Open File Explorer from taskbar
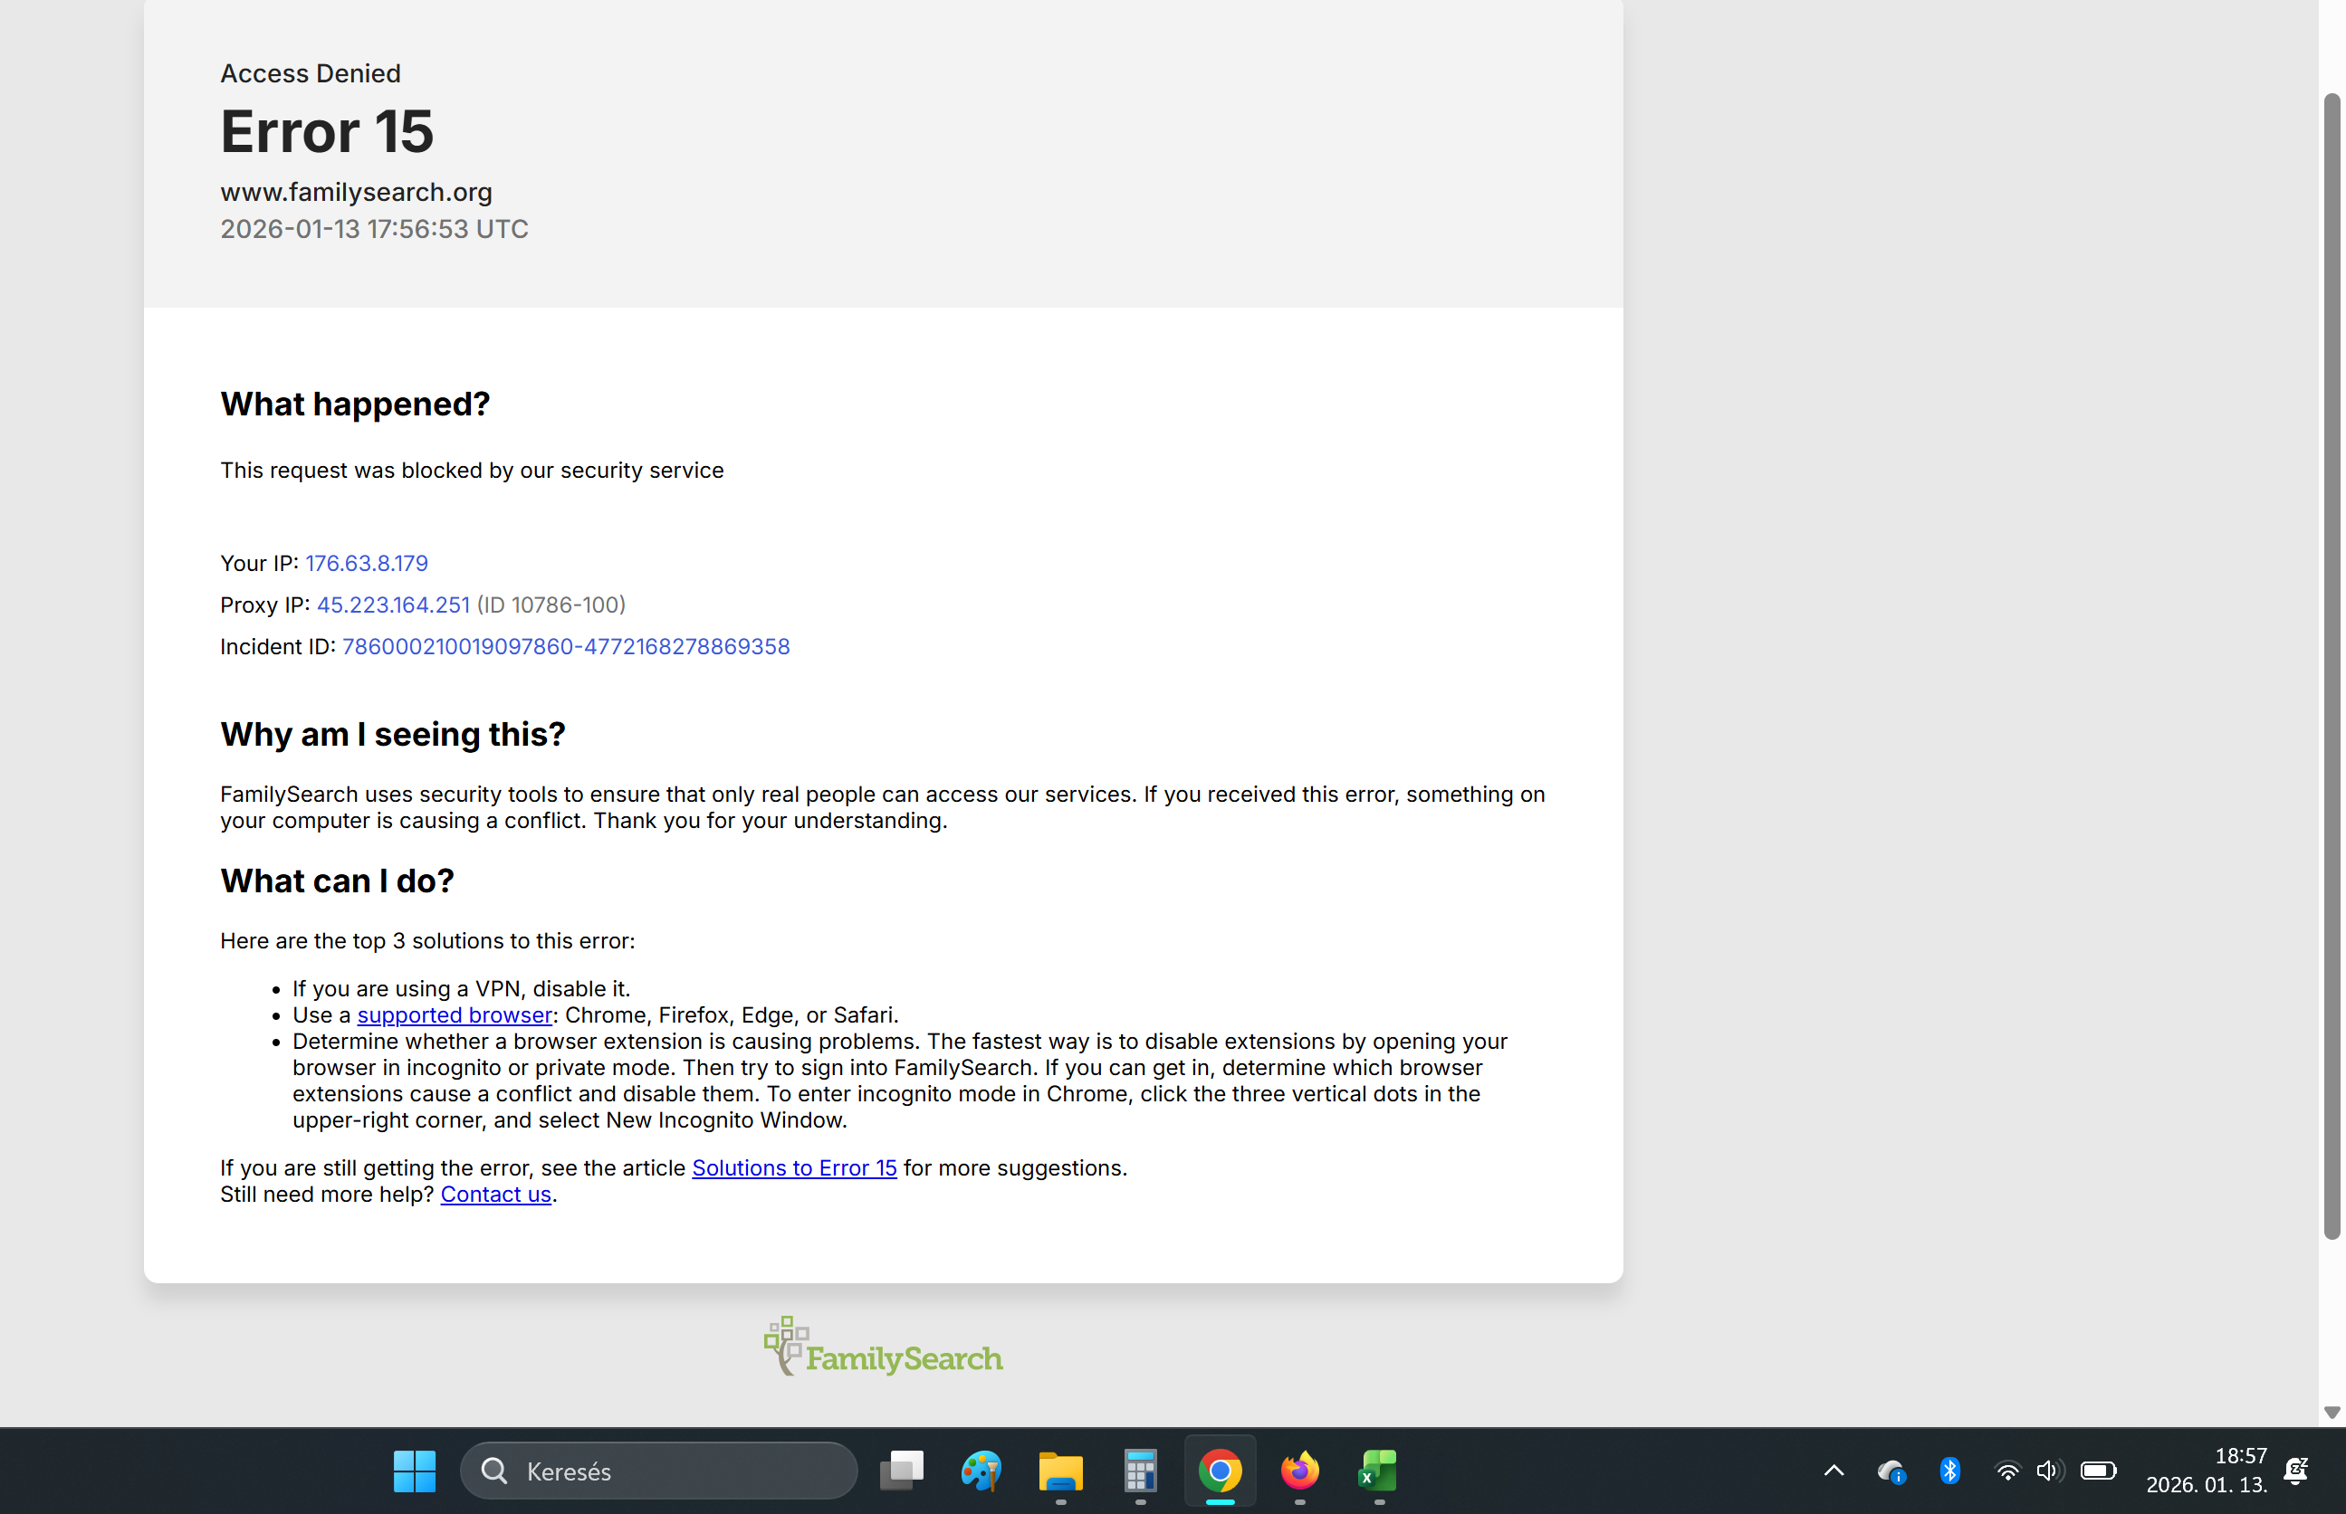This screenshot has height=1514, width=2346. coord(1060,1471)
